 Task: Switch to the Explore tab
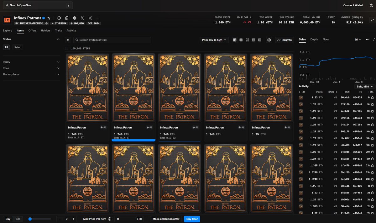coord(8,30)
